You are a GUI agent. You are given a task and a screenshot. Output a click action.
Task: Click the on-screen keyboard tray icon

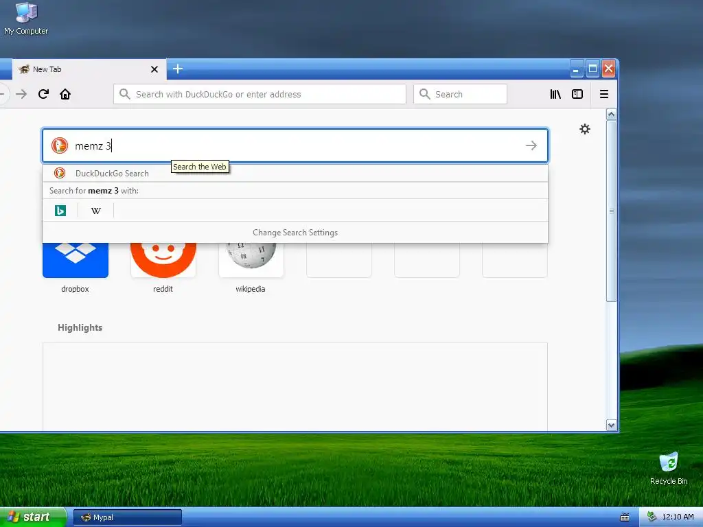[625, 517]
